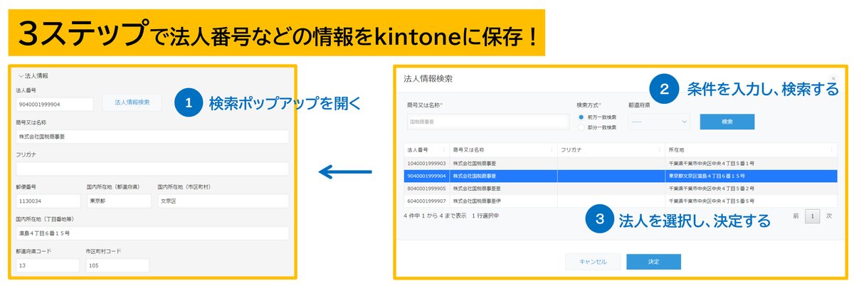Image resolution: width=854 pixels, height=291 pixels.
Task: Click address 千葉県千葉市中央区中央4丁目5番1号
Action: tap(712, 163)
